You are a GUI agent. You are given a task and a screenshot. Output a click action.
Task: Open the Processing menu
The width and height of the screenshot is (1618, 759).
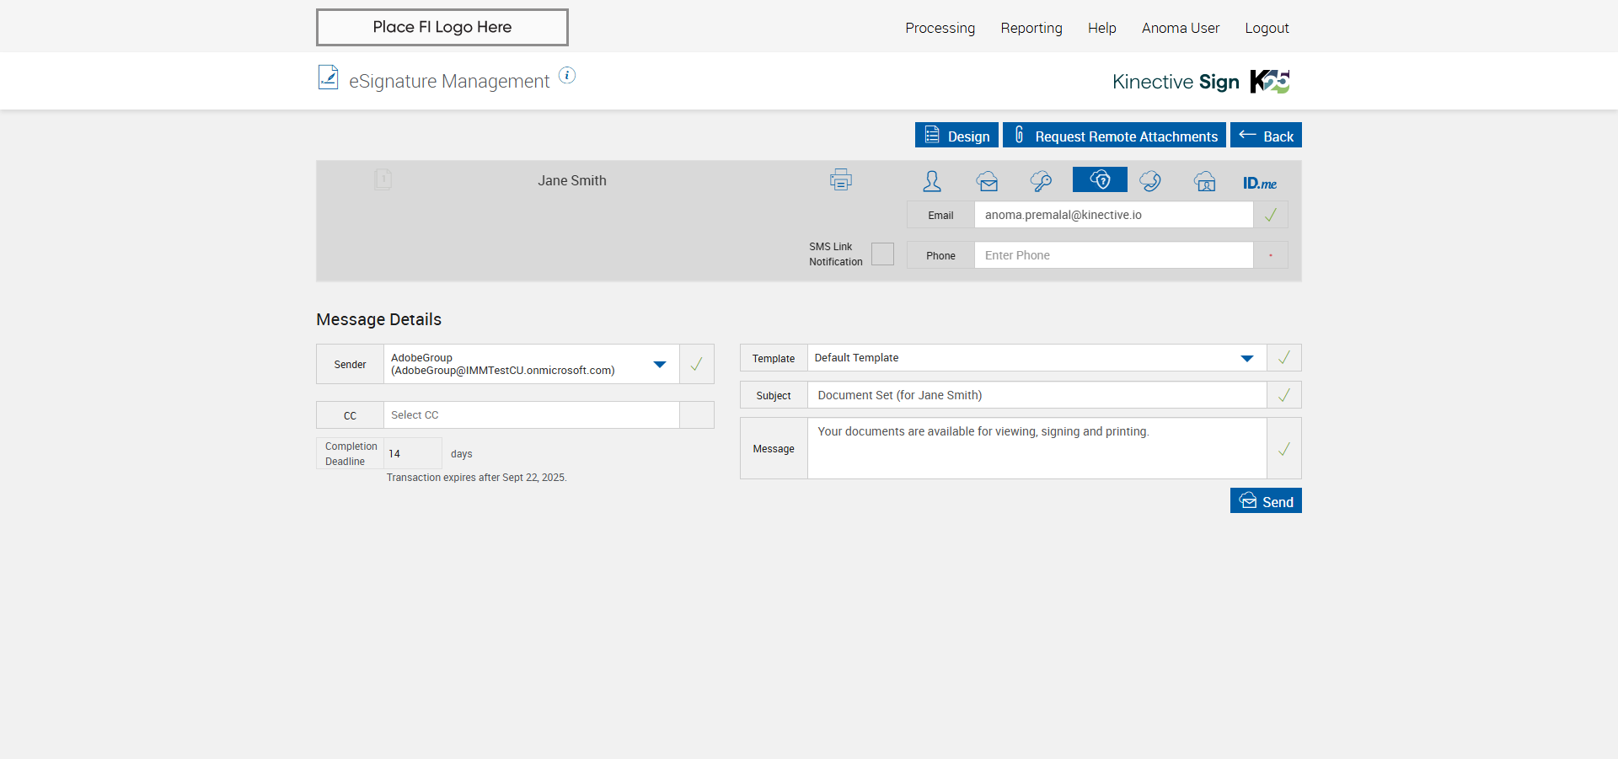(940, 28)
